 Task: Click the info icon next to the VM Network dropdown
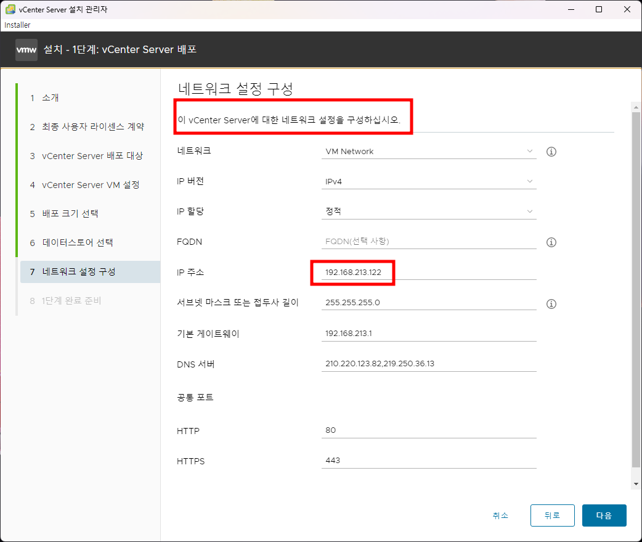click(551, 152)
